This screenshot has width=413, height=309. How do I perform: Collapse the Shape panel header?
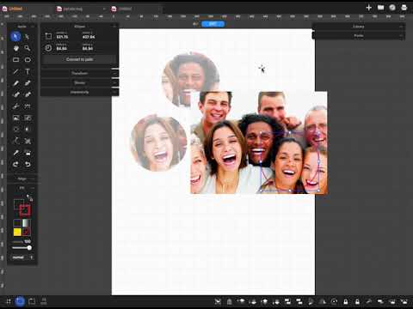click(x=79, y=27)
